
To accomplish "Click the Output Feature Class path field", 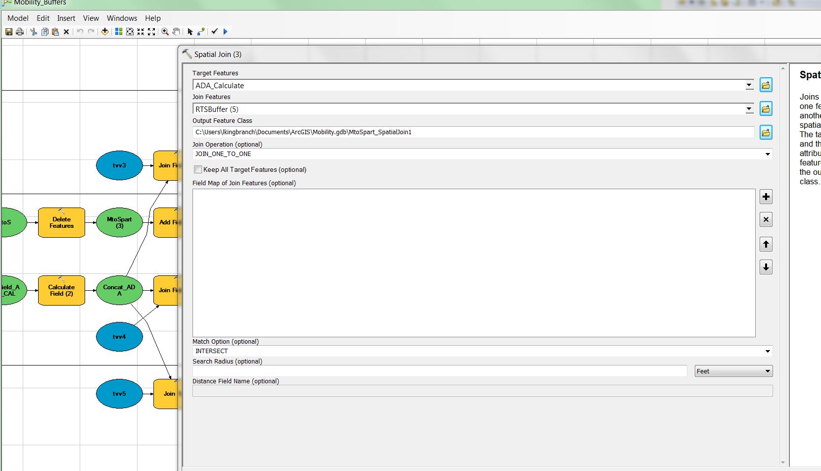I will [x=473, y=132].
